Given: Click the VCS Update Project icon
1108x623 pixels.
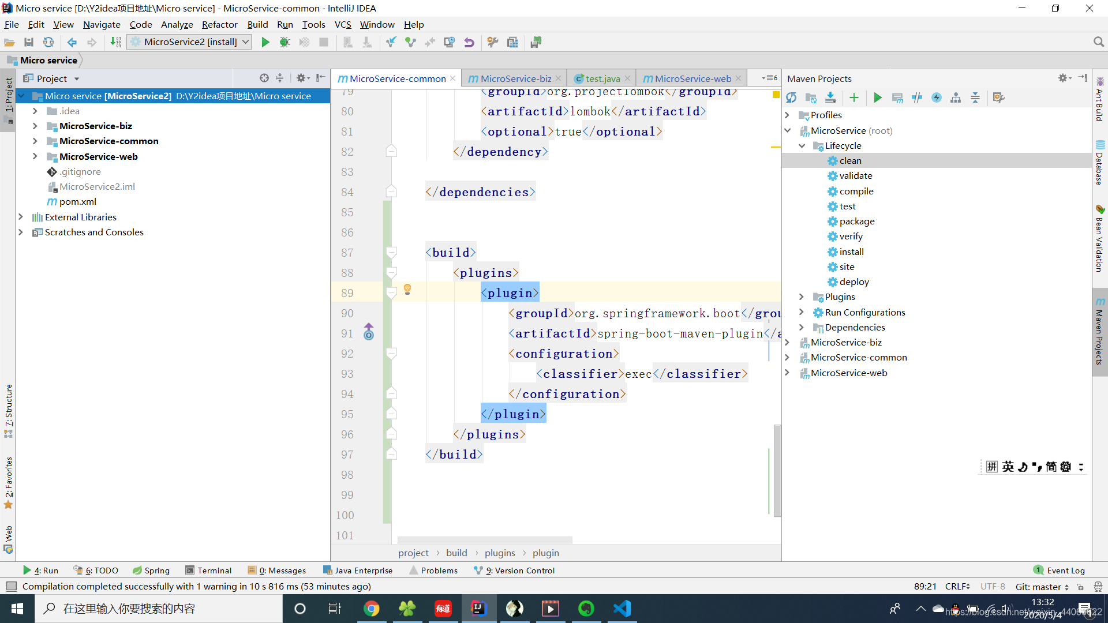Looking at the screenshot, I should coord(391,42).
